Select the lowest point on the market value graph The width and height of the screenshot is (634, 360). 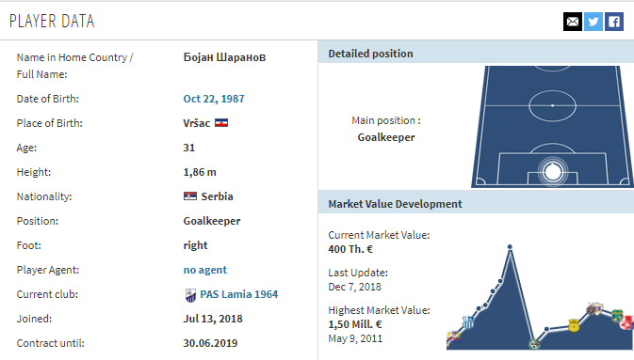coord(534,344)
